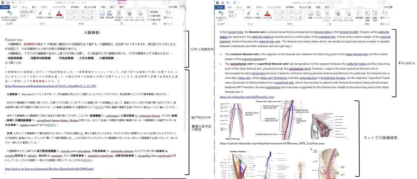Open 参考資料 tab in right window

290,7
